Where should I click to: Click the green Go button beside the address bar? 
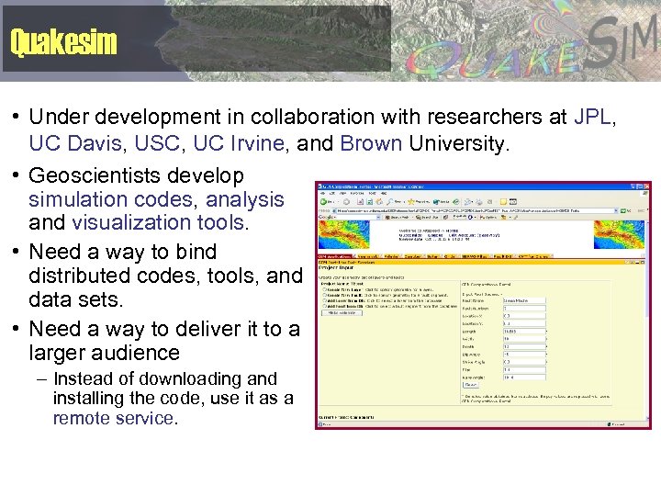[x=624, y=210]
